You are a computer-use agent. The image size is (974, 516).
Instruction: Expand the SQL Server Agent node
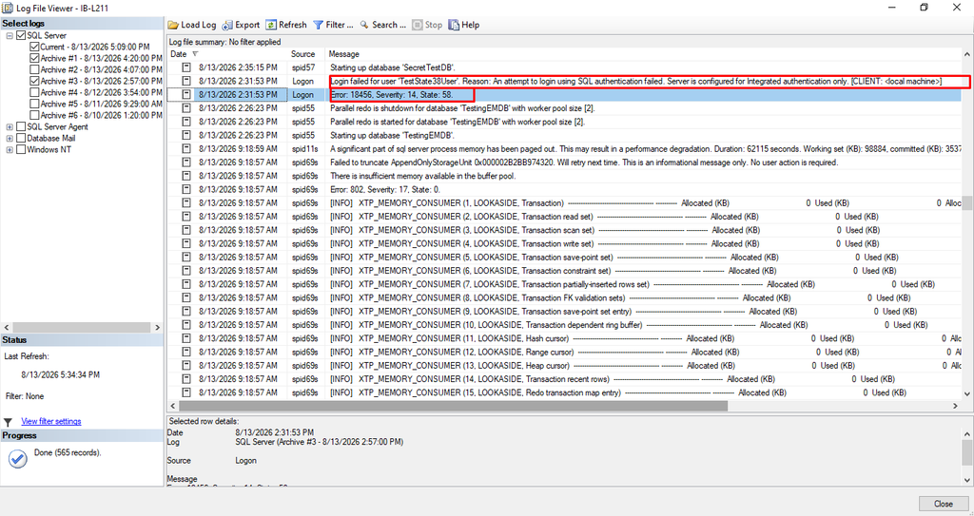point(10,126)
